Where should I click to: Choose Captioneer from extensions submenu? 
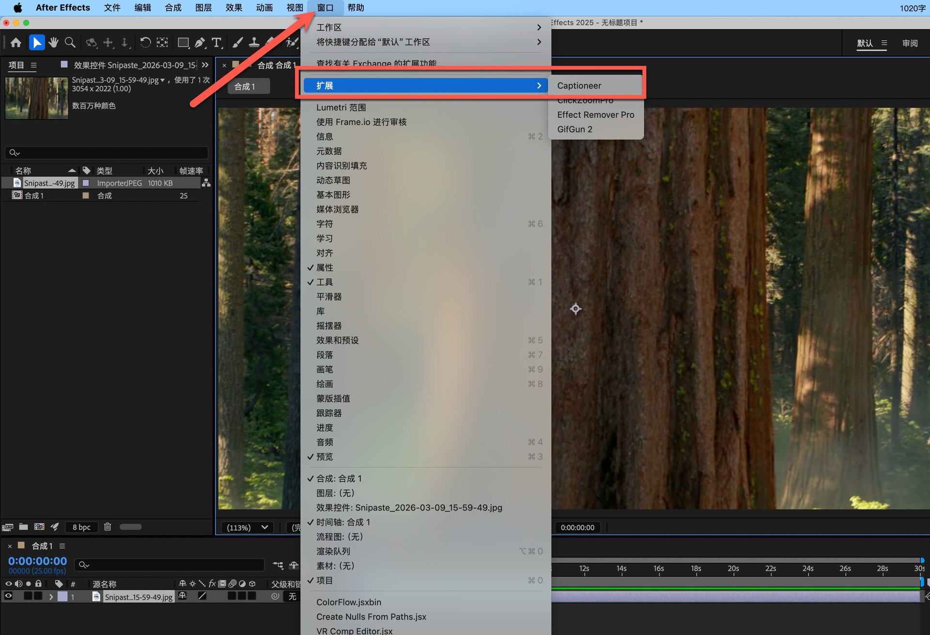click(579, 86)
